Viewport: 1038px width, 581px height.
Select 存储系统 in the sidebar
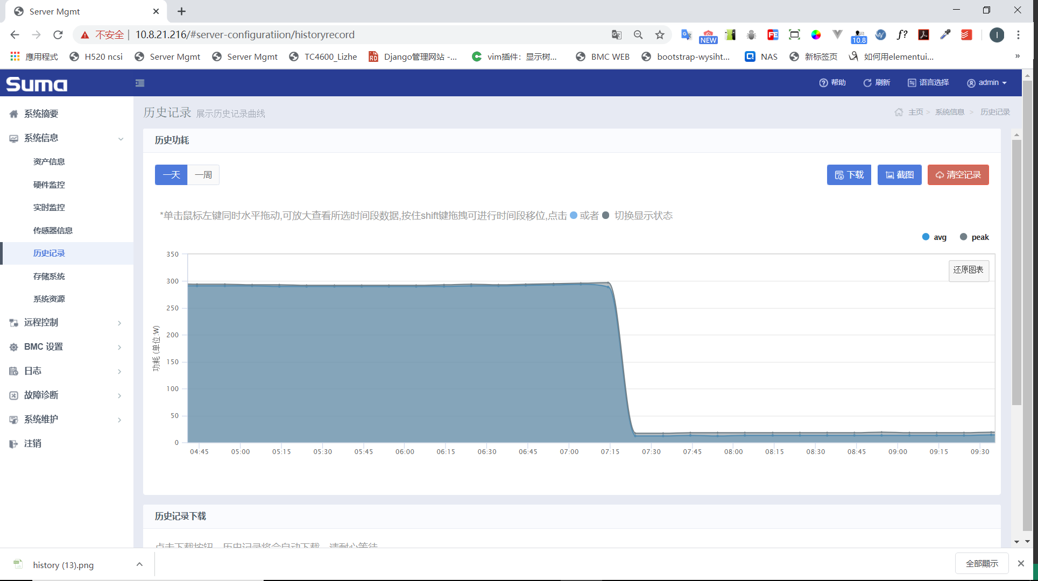click(49, 276)
